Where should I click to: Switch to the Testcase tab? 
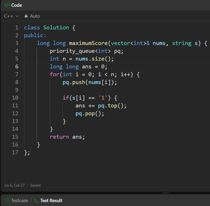pyautogui.click(x=17, y=201)
